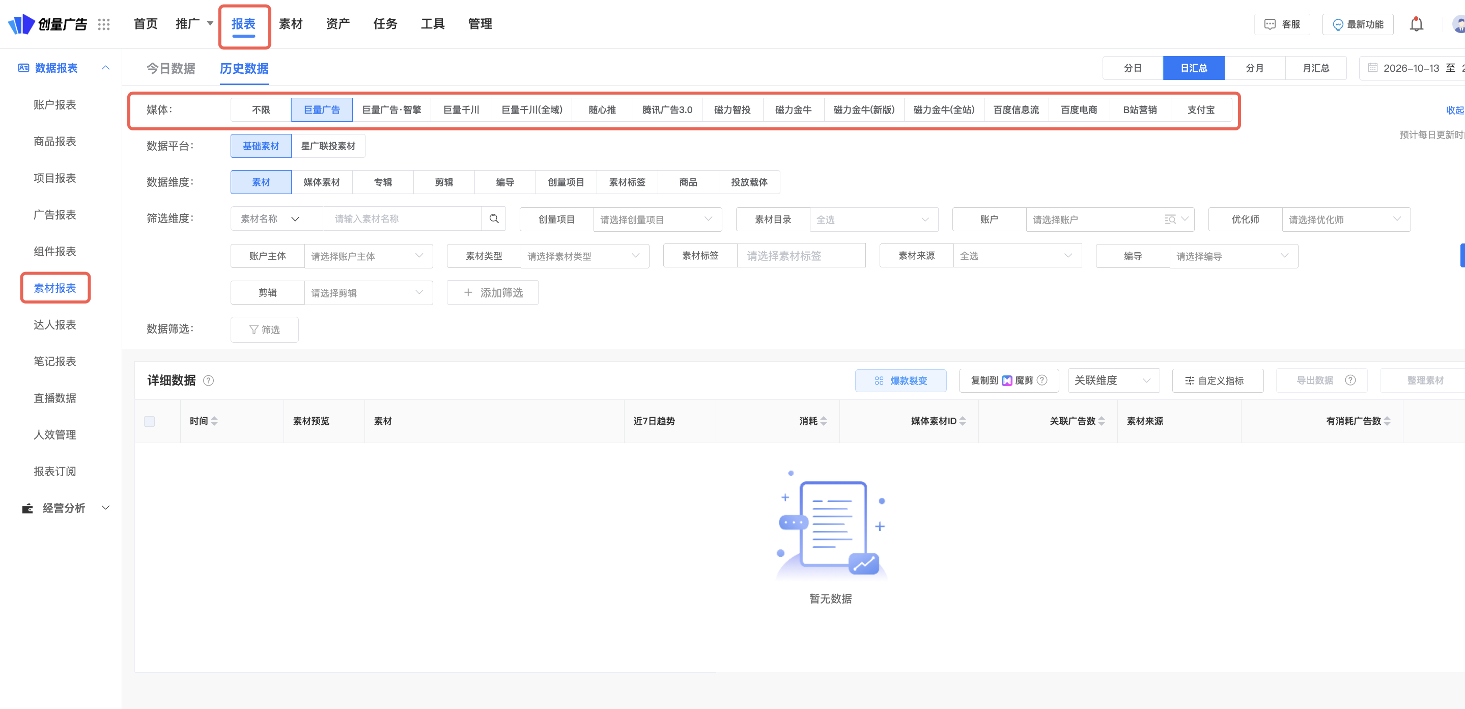Click the 筛选 data filter button
This screenshot has width=1465, height=709.
(x=265, y=330)
